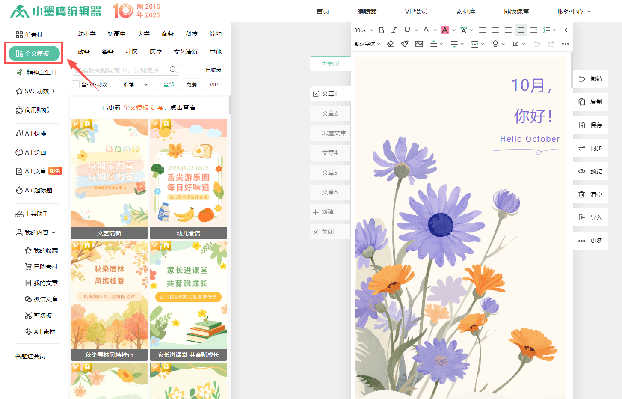Viewport: 622px width, 399px height.
Task: Click the 保存 button
Action: coord(591,125)
